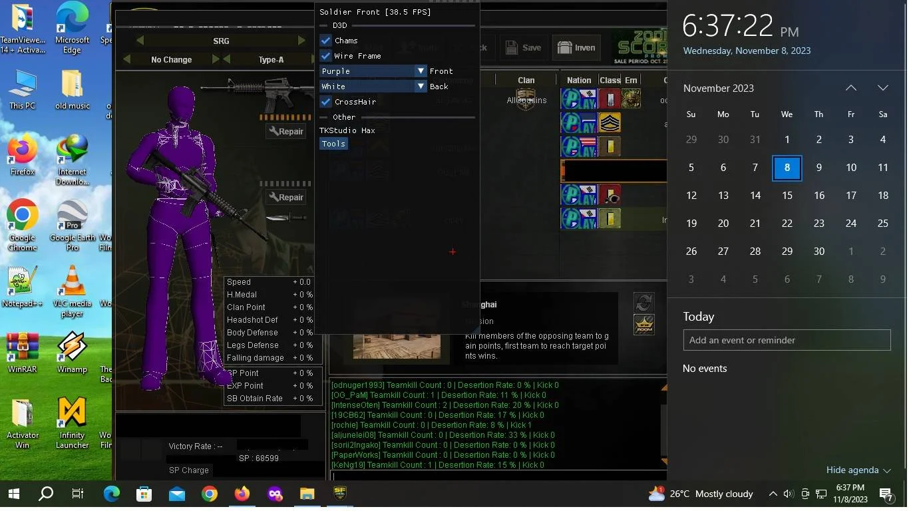Click right arrow beside No Change
The image size is (909, 511).
(x=216, y=59)
